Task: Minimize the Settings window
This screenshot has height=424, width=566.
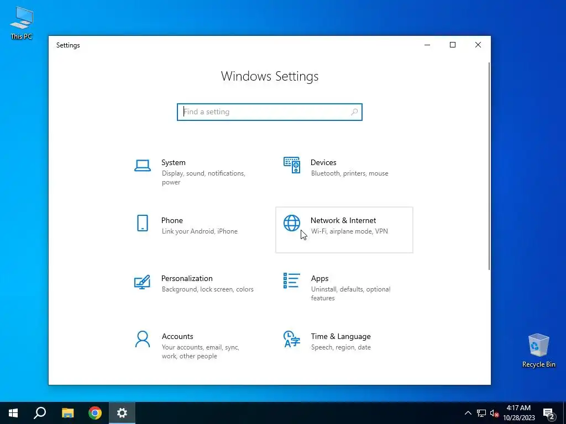Action: 427,45
